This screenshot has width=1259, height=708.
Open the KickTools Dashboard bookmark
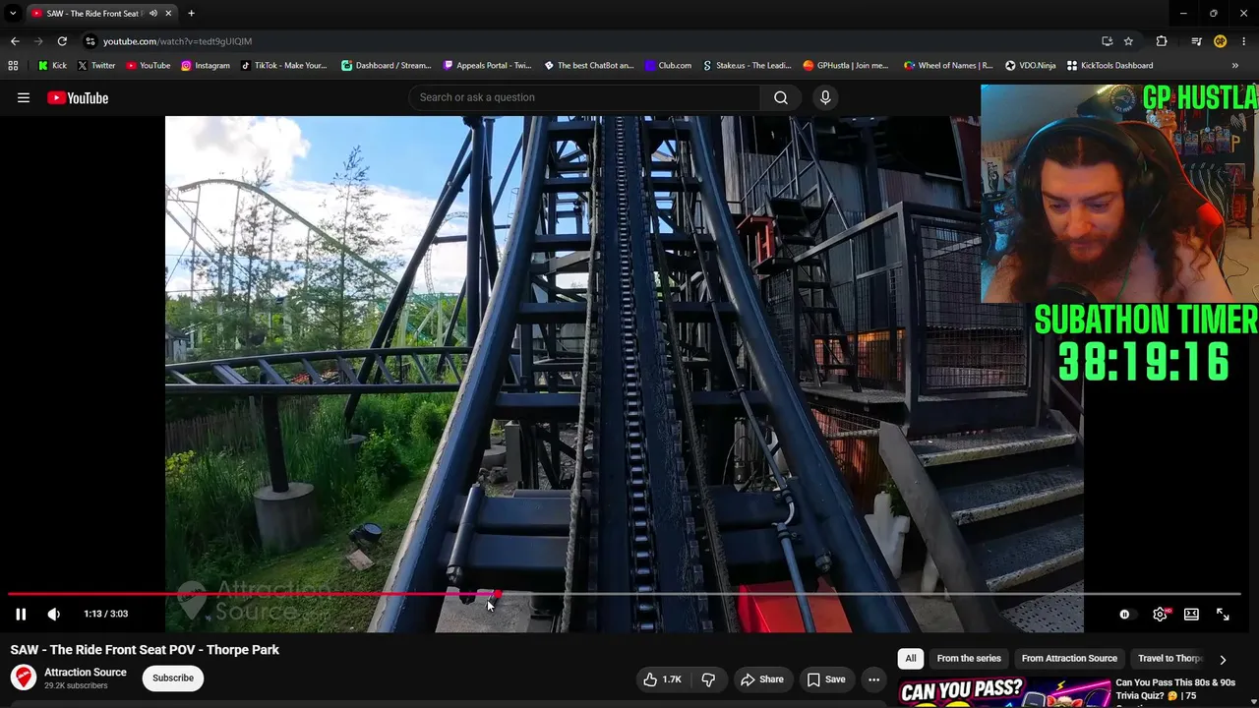(x=1109, y=66)
